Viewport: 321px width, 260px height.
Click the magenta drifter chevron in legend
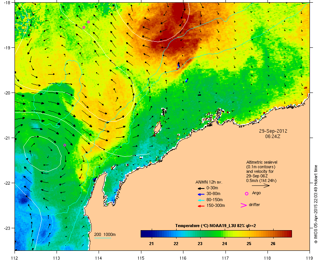244,205
